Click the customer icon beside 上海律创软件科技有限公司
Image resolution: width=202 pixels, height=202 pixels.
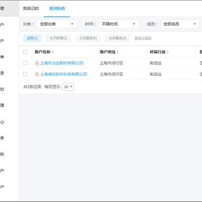tap(36, 74)
